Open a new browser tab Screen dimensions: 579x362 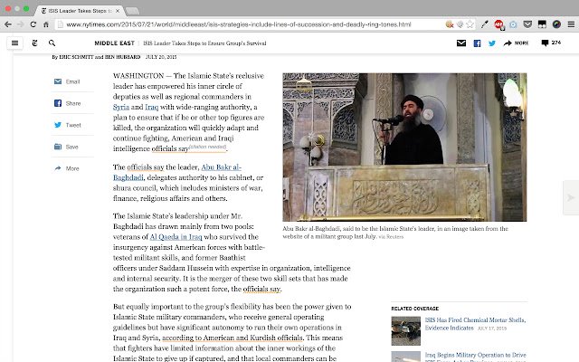click(x=132, y=12)
